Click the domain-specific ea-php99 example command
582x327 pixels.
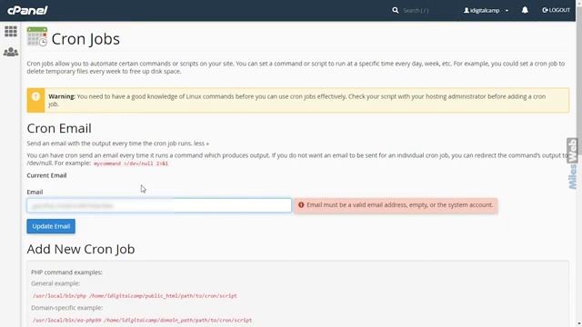pyautogui.click(x=142, y=320)
